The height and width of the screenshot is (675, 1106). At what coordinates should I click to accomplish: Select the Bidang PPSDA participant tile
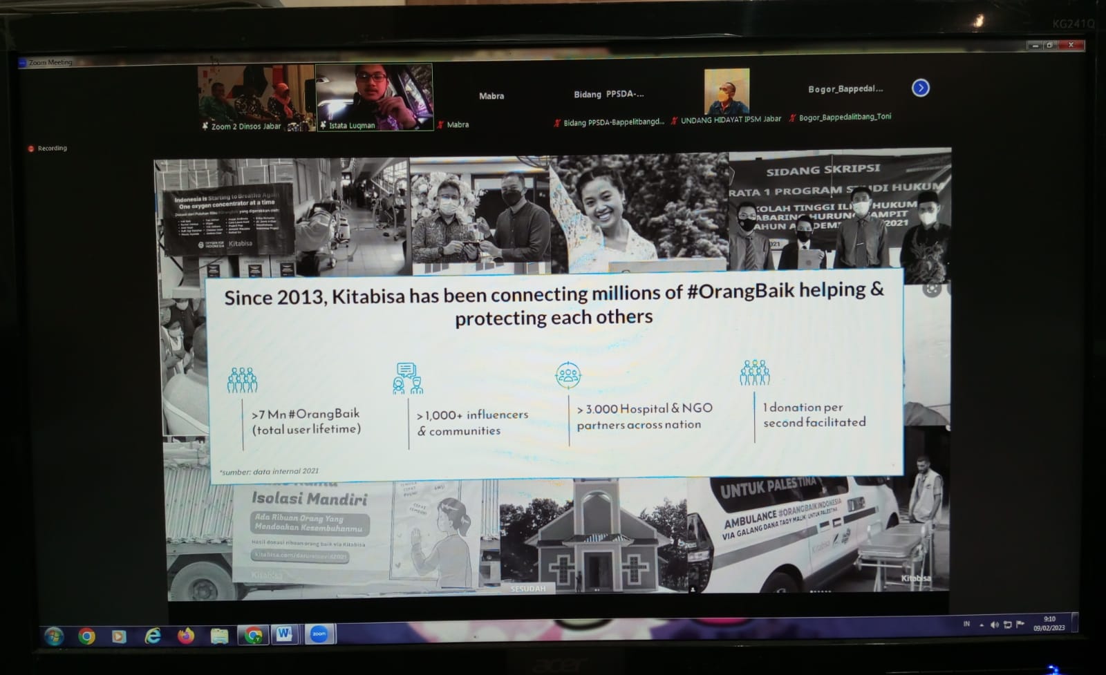click(x=609, y=95)
